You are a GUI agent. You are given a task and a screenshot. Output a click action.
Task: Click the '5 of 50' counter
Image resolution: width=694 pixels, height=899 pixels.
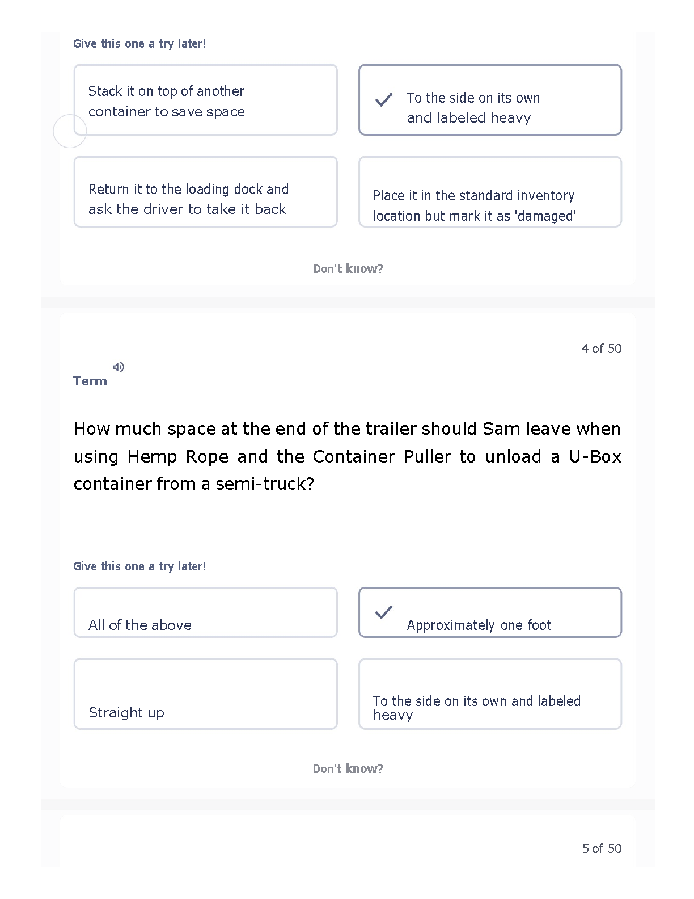point(602,848)
